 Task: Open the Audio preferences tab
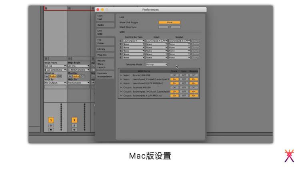[105, 25]
